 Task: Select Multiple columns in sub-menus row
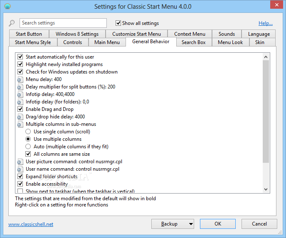pos(61,124)
